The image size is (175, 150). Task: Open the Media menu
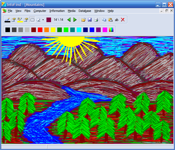point(72,11)
